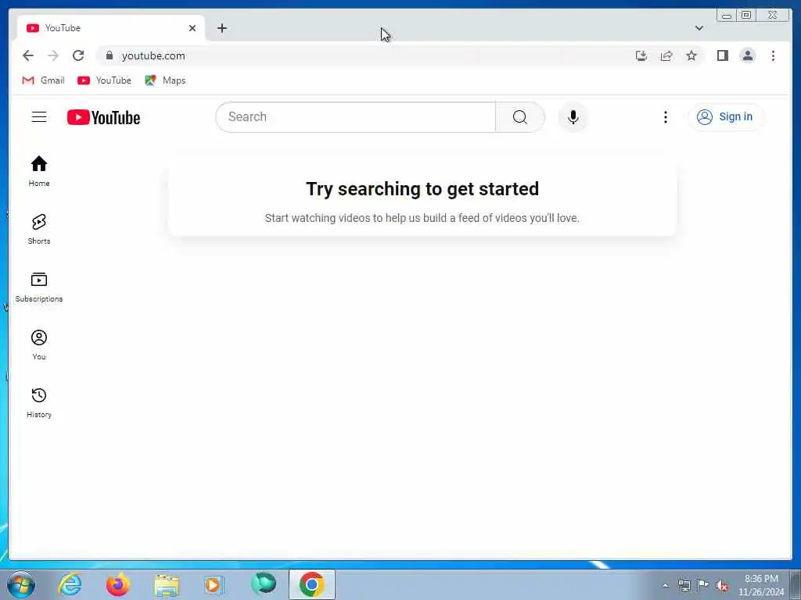The image size is (801, 600).
Task: Open the YouTube hamburger guide menu
Action: coord(39,117)
